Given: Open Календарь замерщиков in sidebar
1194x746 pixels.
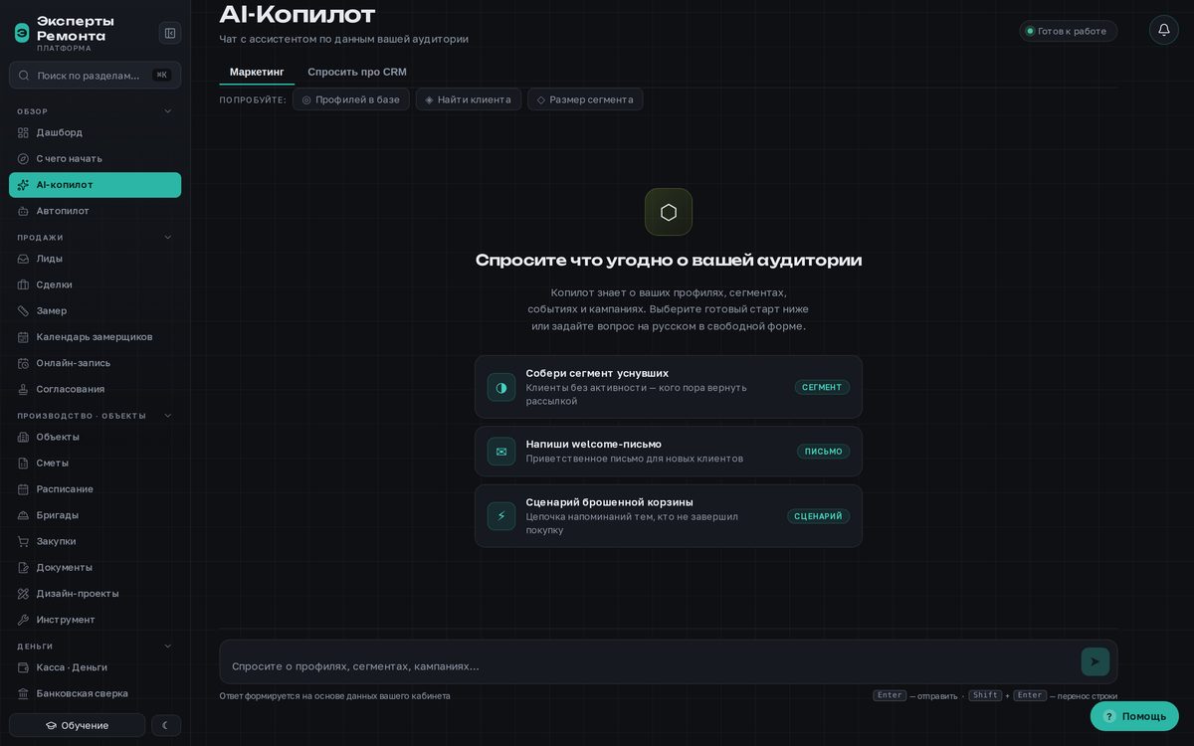Looking at the screenshot, I should click(x=96, y=337).
